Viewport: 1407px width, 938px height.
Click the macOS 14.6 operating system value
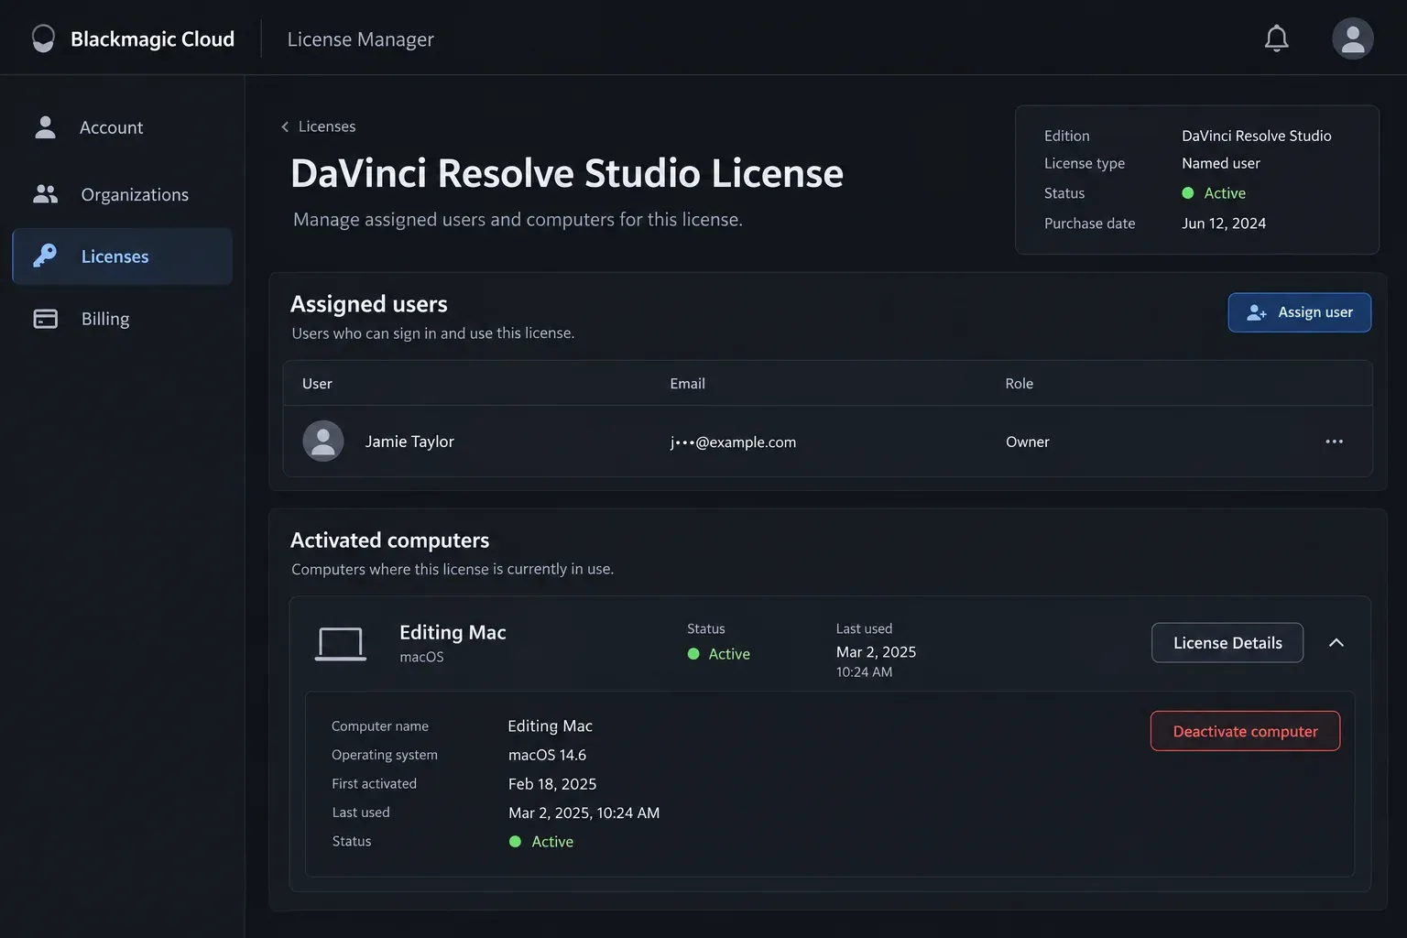pyautogui.click(x=547, y=755)
